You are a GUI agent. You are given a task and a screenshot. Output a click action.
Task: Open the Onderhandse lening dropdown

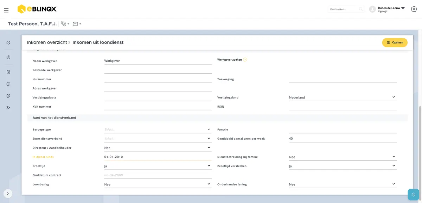click(x=343, y=184)
